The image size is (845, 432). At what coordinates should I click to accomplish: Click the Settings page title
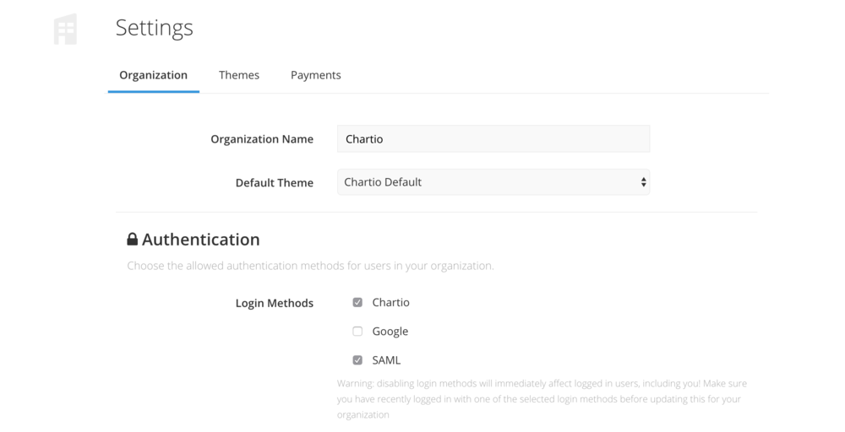click(154, 28)
